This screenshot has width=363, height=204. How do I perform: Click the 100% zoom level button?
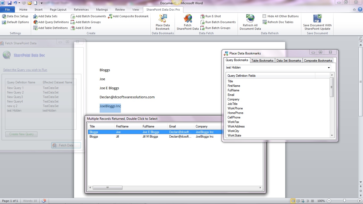coord(321,201)
